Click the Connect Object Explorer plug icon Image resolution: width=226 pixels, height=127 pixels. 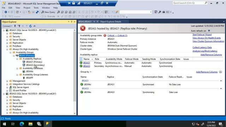click(15, 26)
